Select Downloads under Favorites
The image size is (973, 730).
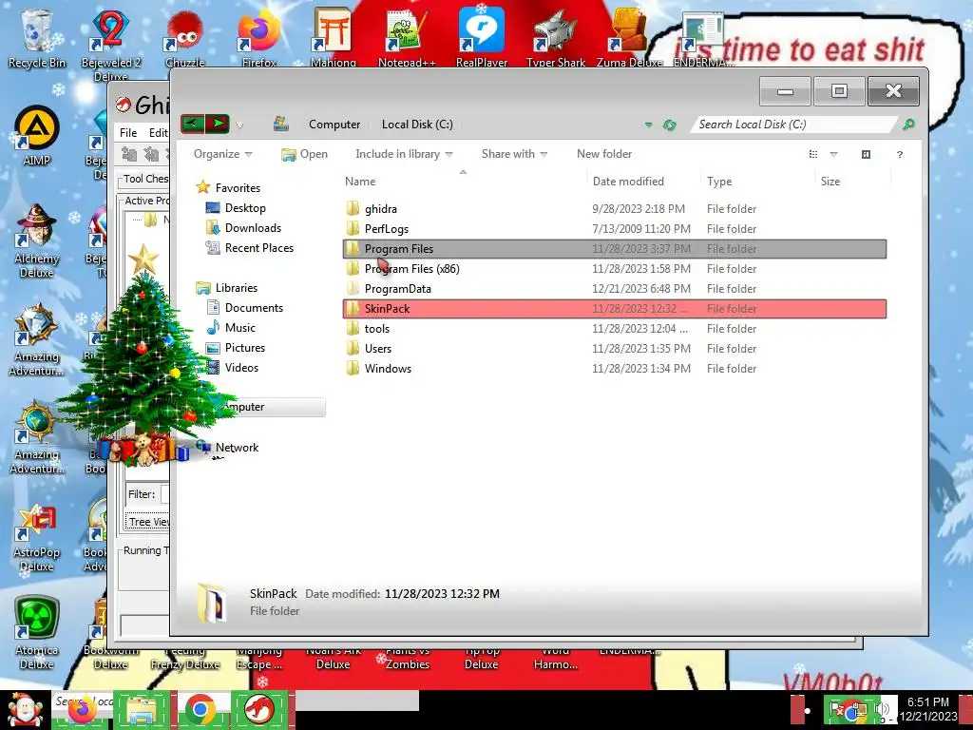pos(253,228)
